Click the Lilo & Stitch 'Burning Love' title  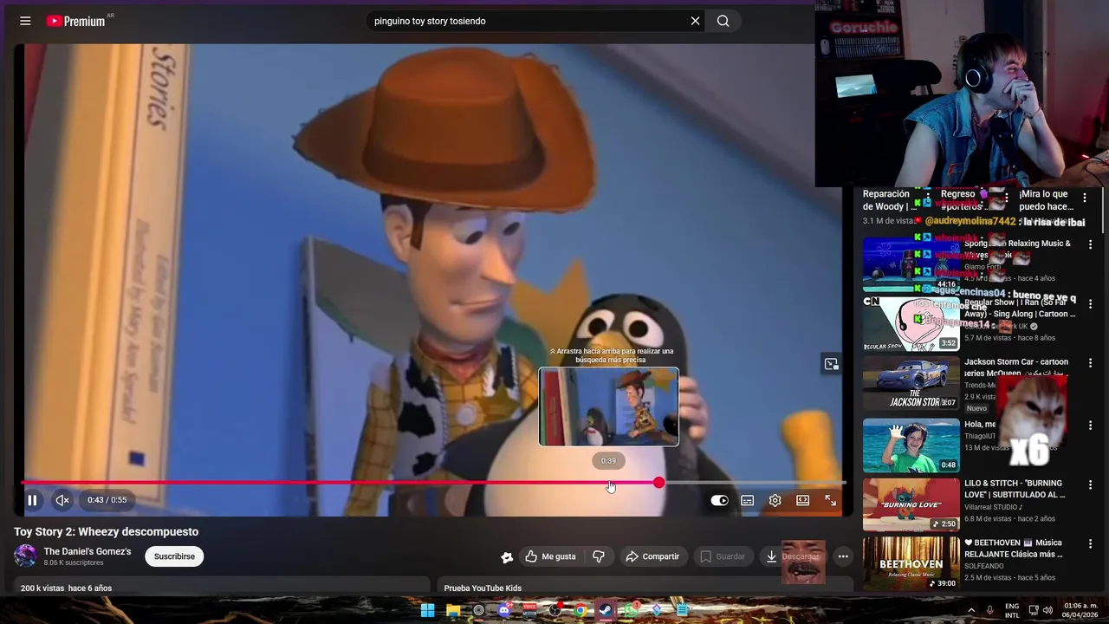[1015, 489]
